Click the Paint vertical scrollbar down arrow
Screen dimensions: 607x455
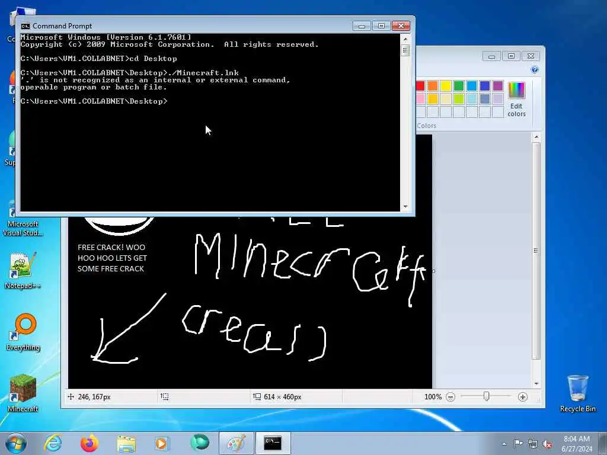(x=536, y=384)
